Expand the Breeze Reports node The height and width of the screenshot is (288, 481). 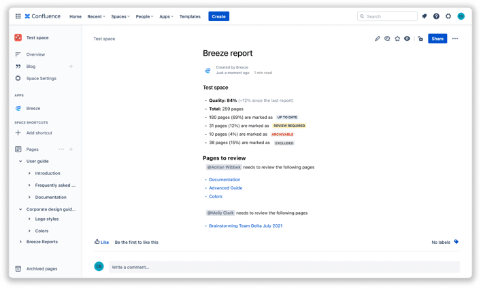pyautogui.click(x=20, y=242)
